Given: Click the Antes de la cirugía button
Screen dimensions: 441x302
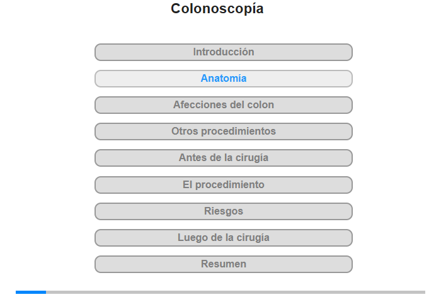Looking at the screenshot, I should click(x=224, y=158).
